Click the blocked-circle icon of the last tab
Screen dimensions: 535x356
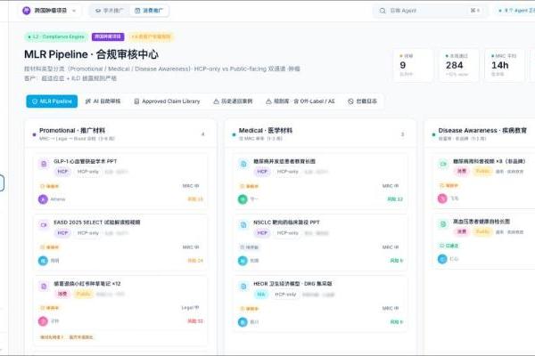click(350, 101)
